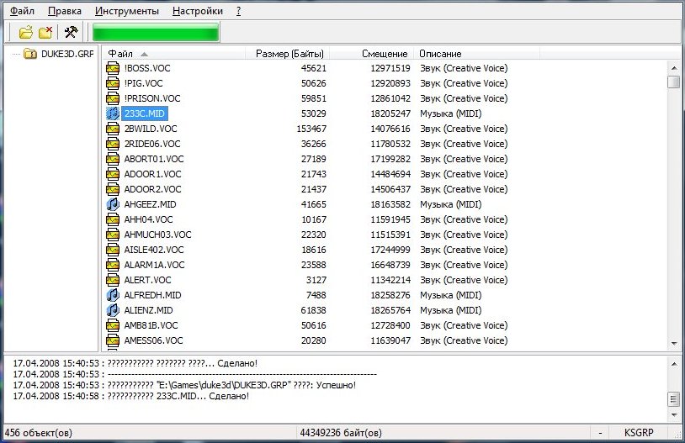Click the sound icon of !PIG.VOC
Viewport: 685px width, 443px height.
tap(113, 83)
